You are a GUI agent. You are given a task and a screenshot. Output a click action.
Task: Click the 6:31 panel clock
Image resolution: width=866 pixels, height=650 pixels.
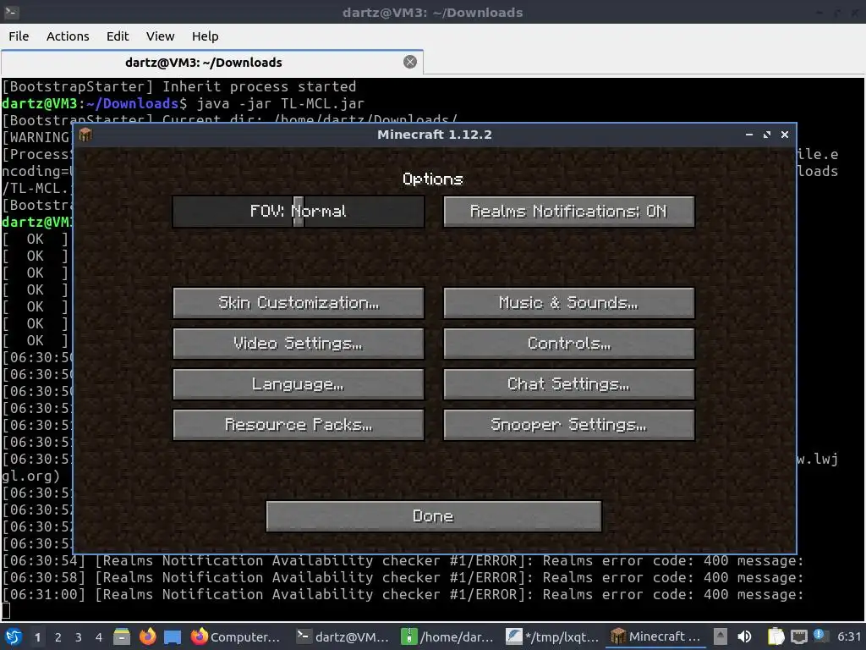849,636
